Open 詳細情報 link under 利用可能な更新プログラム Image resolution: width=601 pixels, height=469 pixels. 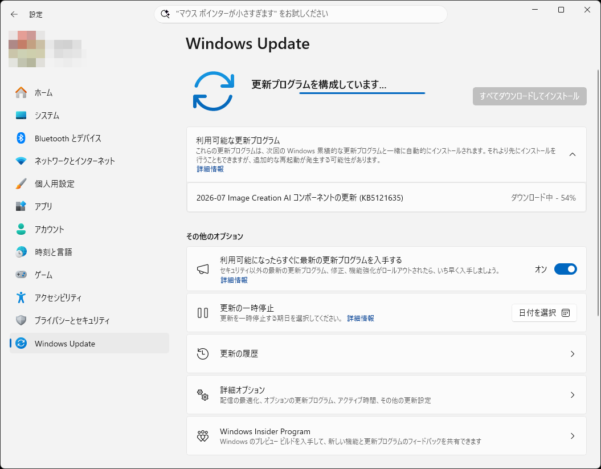click(x=210, y=169)
